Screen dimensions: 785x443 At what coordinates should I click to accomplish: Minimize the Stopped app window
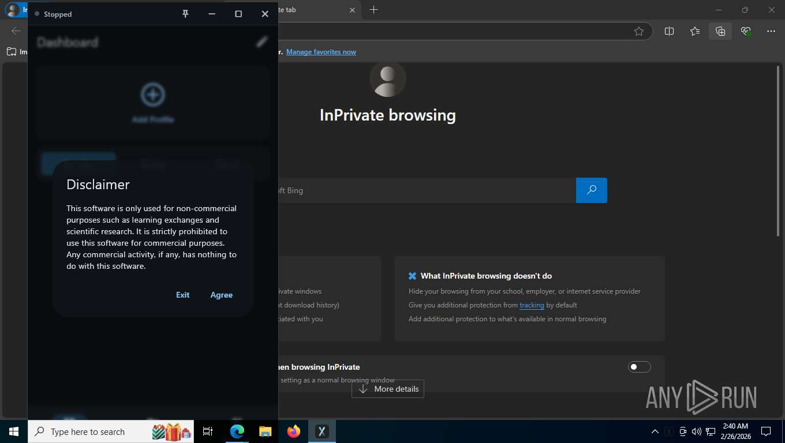pyautogui.click(x=212, y=14)
